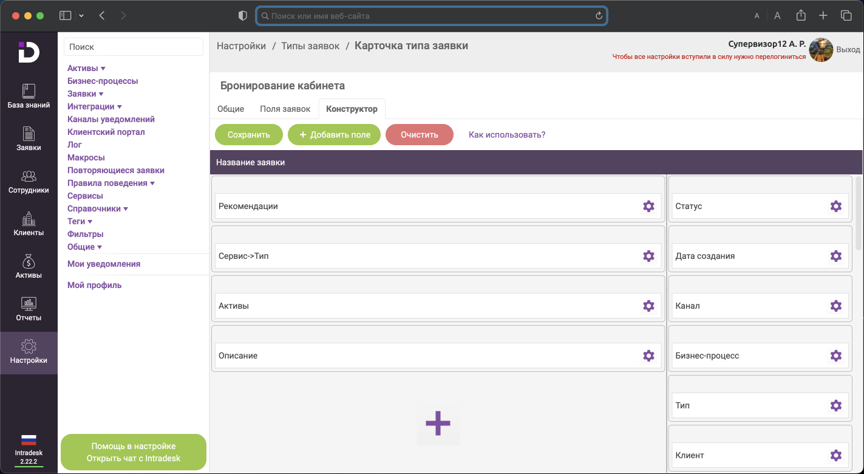Screen dimensions: 864x474
Task: Open settings gear for Клиент field
Action: 836,455
